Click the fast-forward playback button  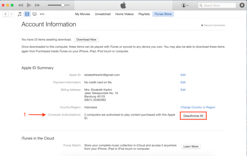pos(37,5)
